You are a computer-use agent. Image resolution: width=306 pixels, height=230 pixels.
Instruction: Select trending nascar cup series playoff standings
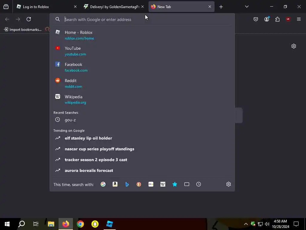142,149
